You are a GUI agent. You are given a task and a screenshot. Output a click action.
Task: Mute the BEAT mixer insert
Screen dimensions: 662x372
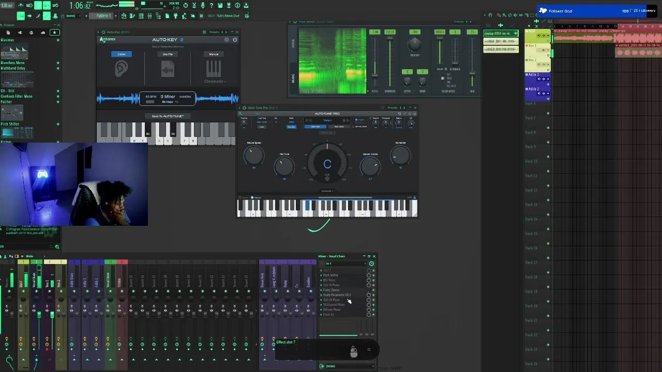(23, 291)
